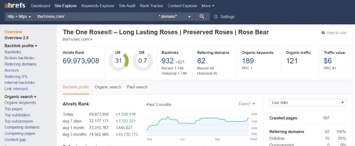Open Settings via the gear icon
Viewport: 355px width, 146px height.
(216, 17)
